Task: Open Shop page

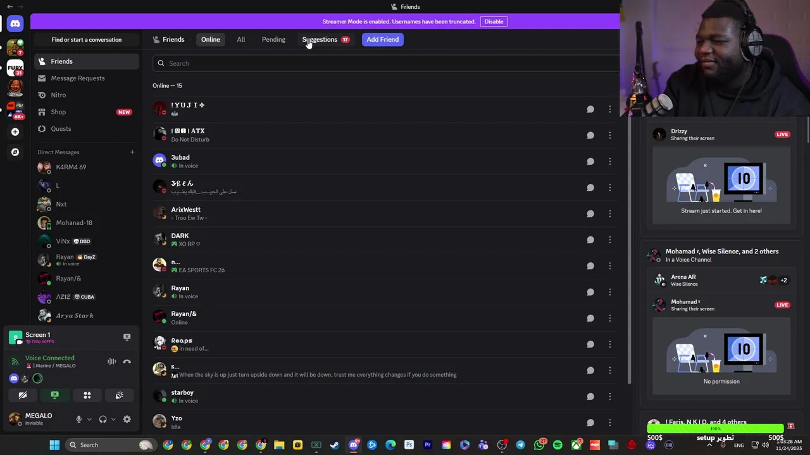Action: pyautogui.click(x=87, y=112)
